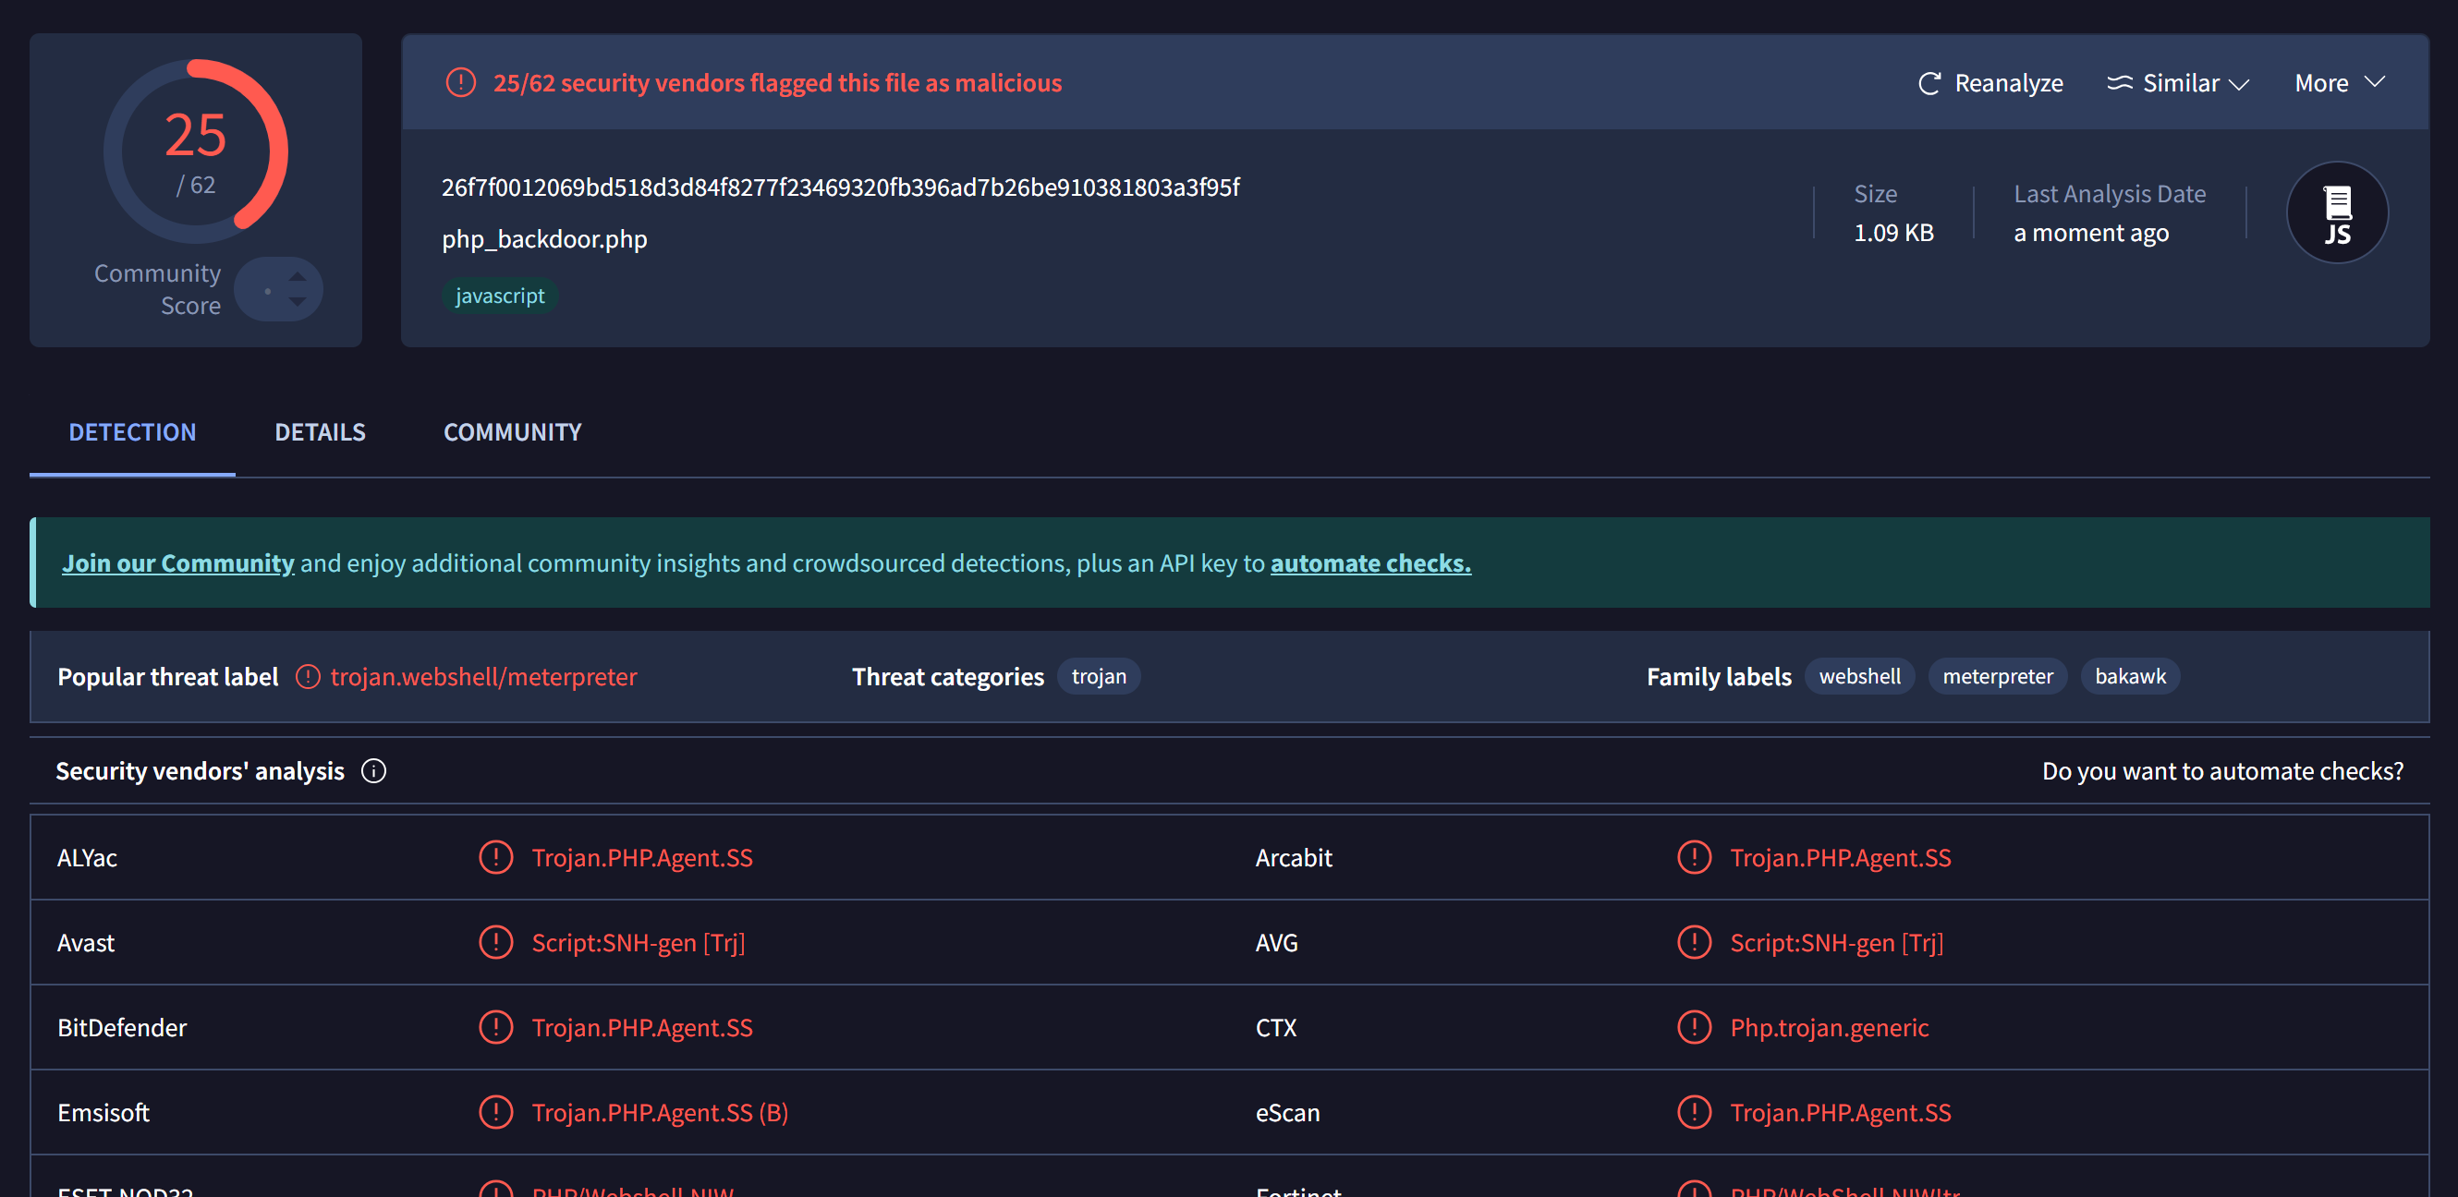Click the warning icon in malicious banner
Image resolution: width=2458 pixels, height=1197 pixels.
tap(461, 83)
